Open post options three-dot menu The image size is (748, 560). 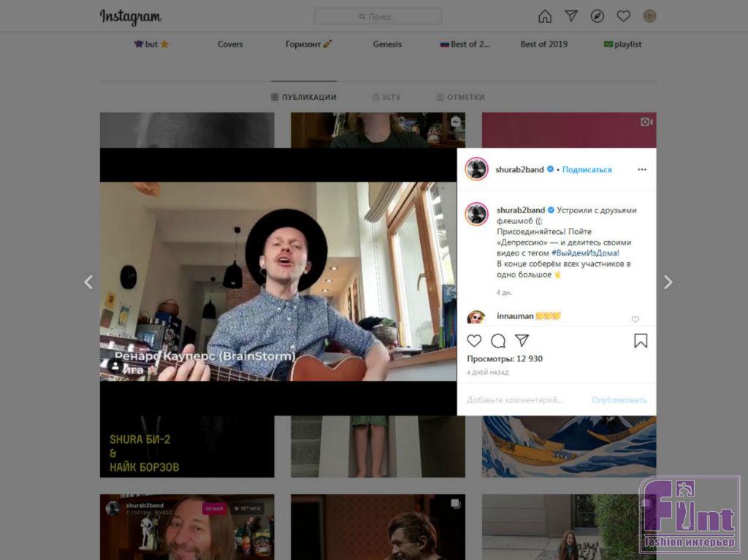click(641, 169)
